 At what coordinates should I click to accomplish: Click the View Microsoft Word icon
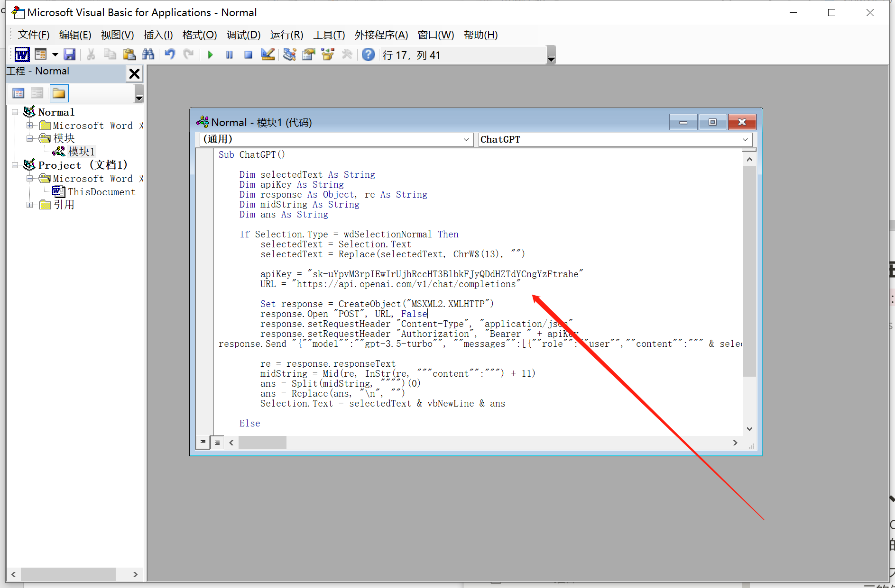(22, 55)
